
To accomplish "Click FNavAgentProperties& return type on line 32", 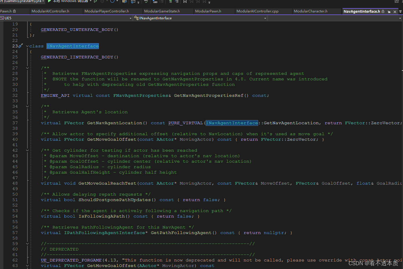I will click(x=142, y=96).
